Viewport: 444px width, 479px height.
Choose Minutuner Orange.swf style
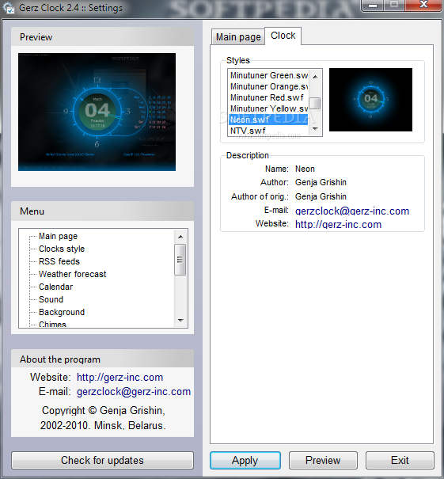[x=269, y=86]
